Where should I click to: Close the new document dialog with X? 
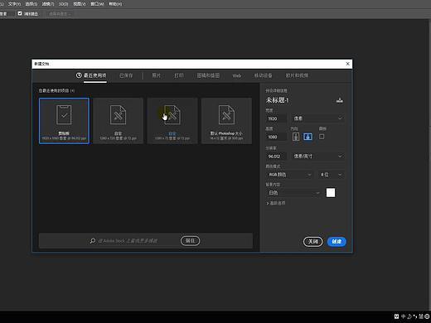[x=347, y=64]
